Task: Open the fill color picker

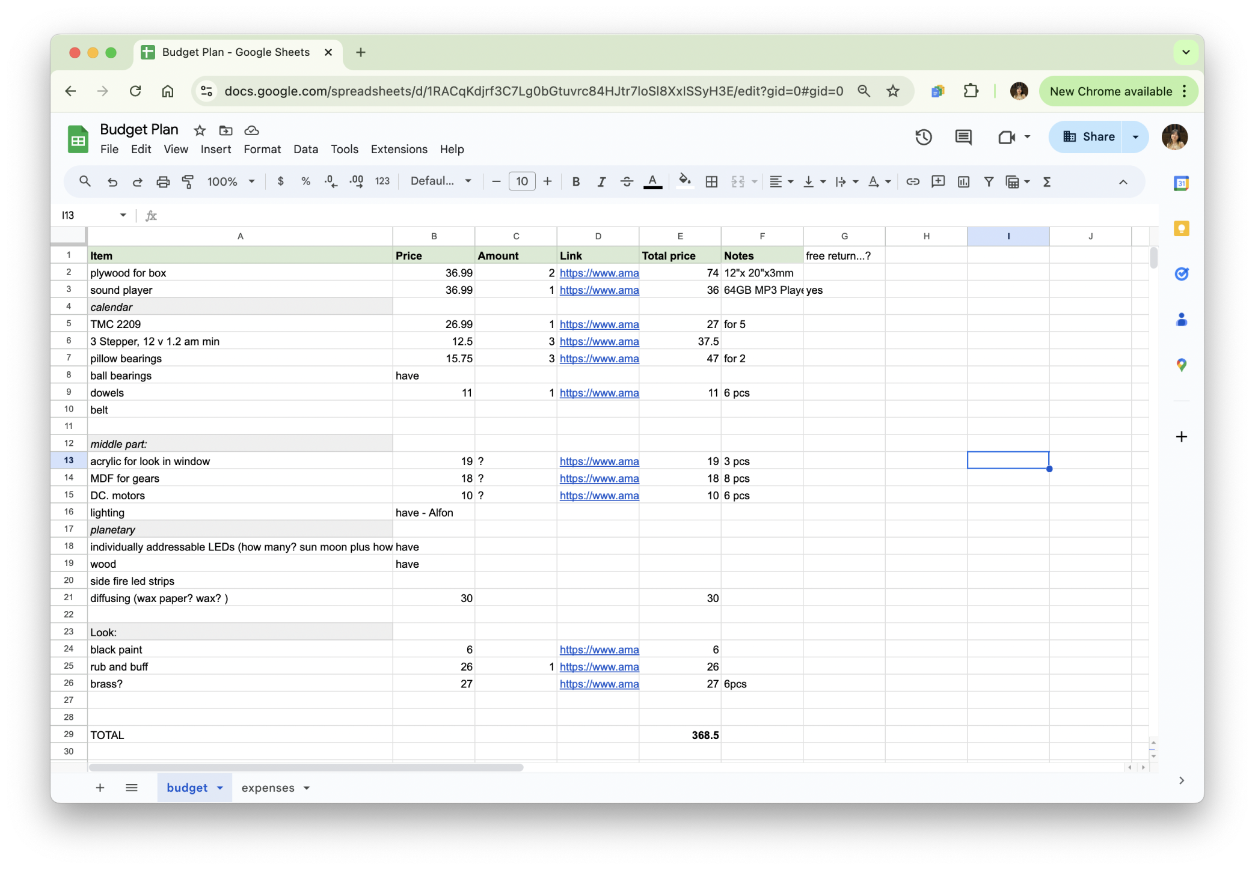Action: tap(684, 181)
